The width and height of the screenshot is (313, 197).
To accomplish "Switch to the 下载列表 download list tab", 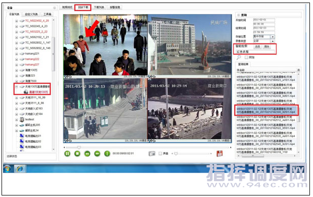I will point(99,8).
